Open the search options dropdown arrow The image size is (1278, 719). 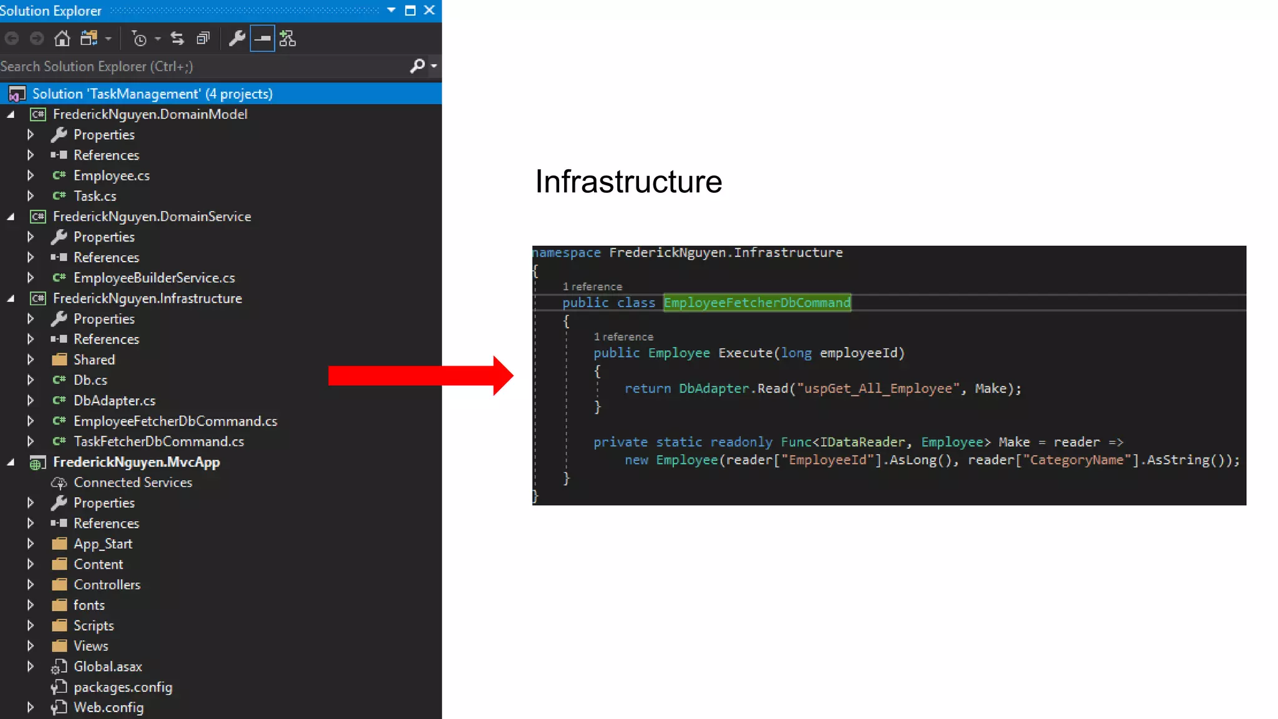pos(434,66)
